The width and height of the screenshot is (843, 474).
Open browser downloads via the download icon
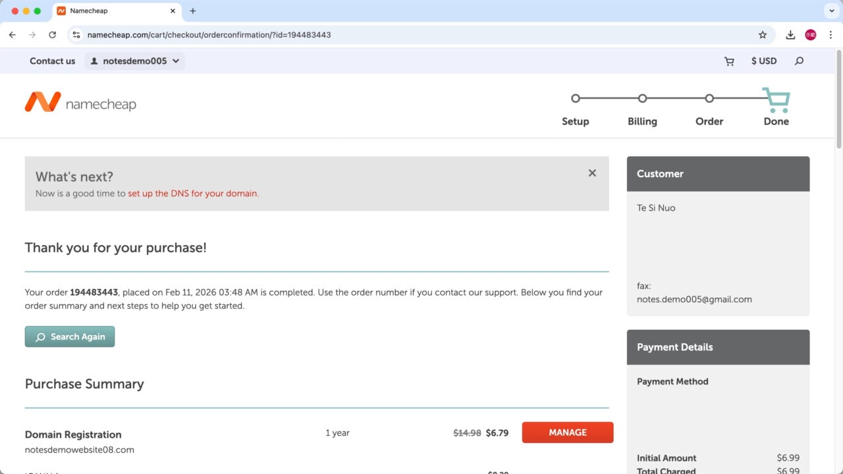click(x=790, y=34)
